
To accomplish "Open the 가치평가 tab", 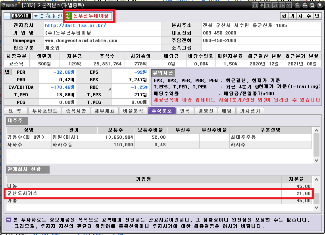I will coord(250,111).
